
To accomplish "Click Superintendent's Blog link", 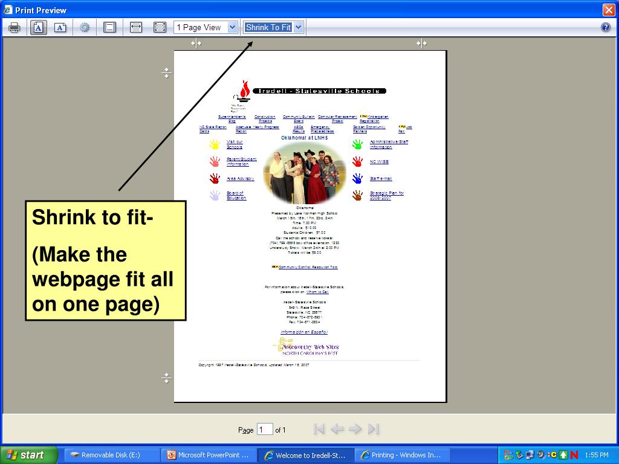I will (x=232, y=119).
